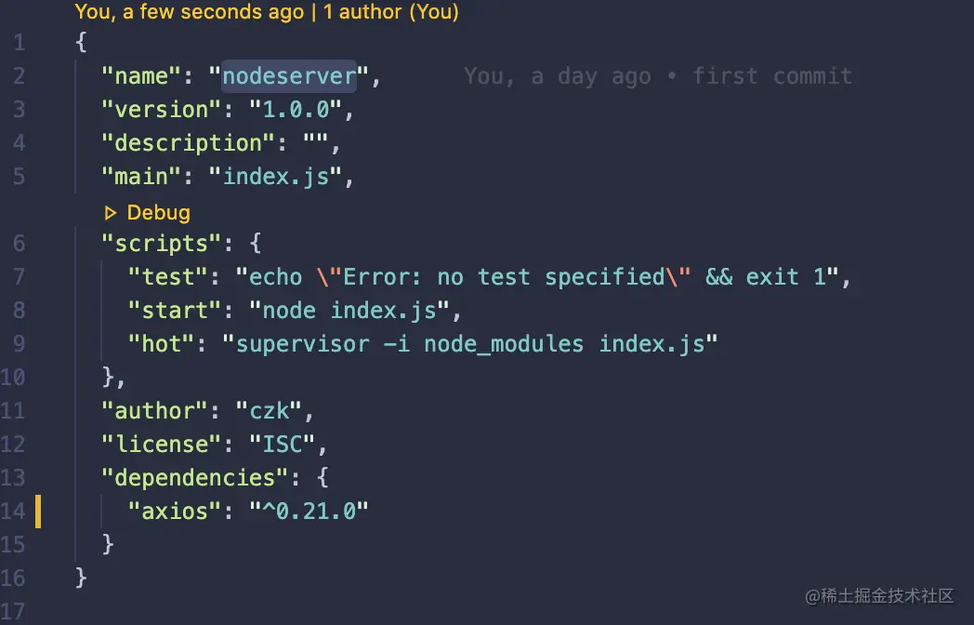Place cursor on the "dependencies" key
The height and width of the screenshot is (625, 974).
tap(195, 478)
